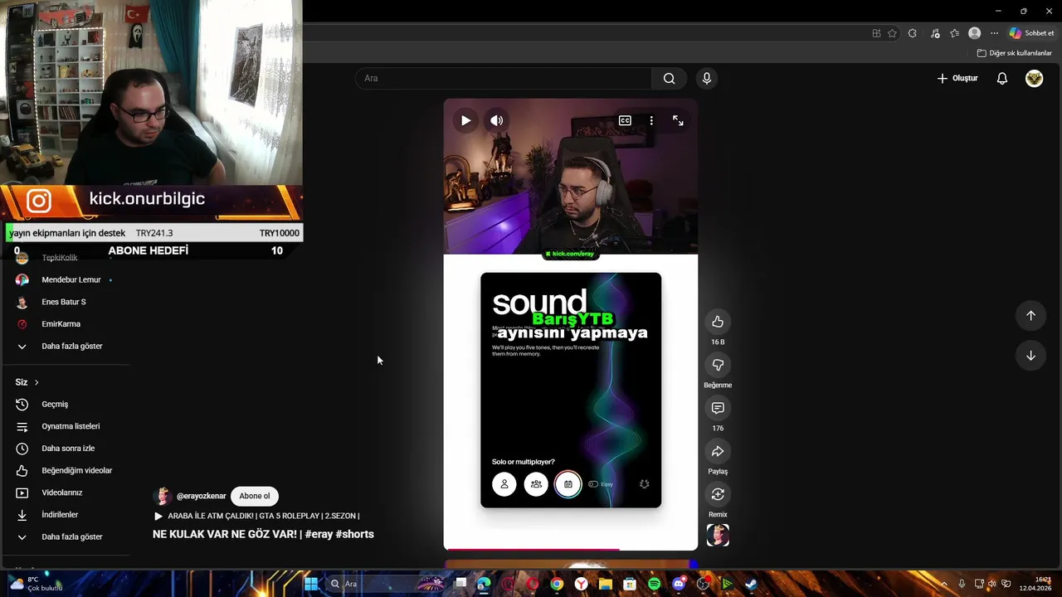This screenshot has width=1062, height=597.
Task: Show hidden system tray icons
Action: [944, 584]
